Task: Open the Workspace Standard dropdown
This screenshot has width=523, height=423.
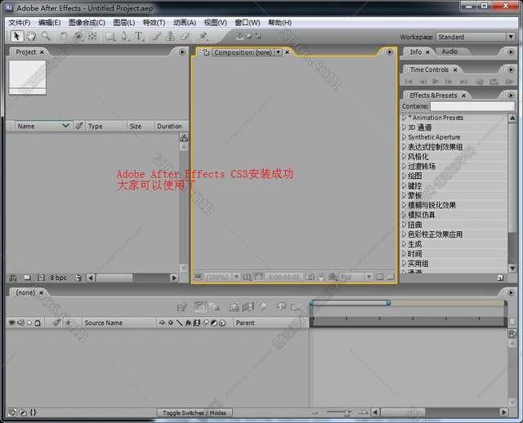Action: (476, 37)
